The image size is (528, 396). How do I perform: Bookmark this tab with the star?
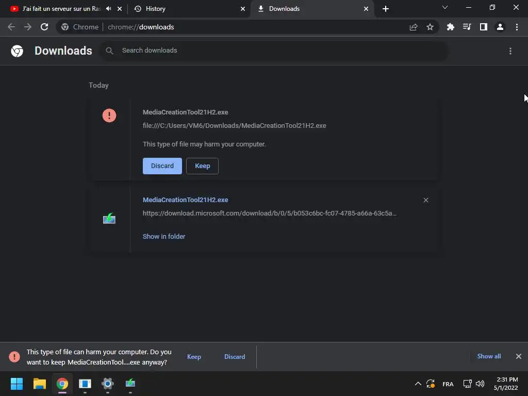430,27
